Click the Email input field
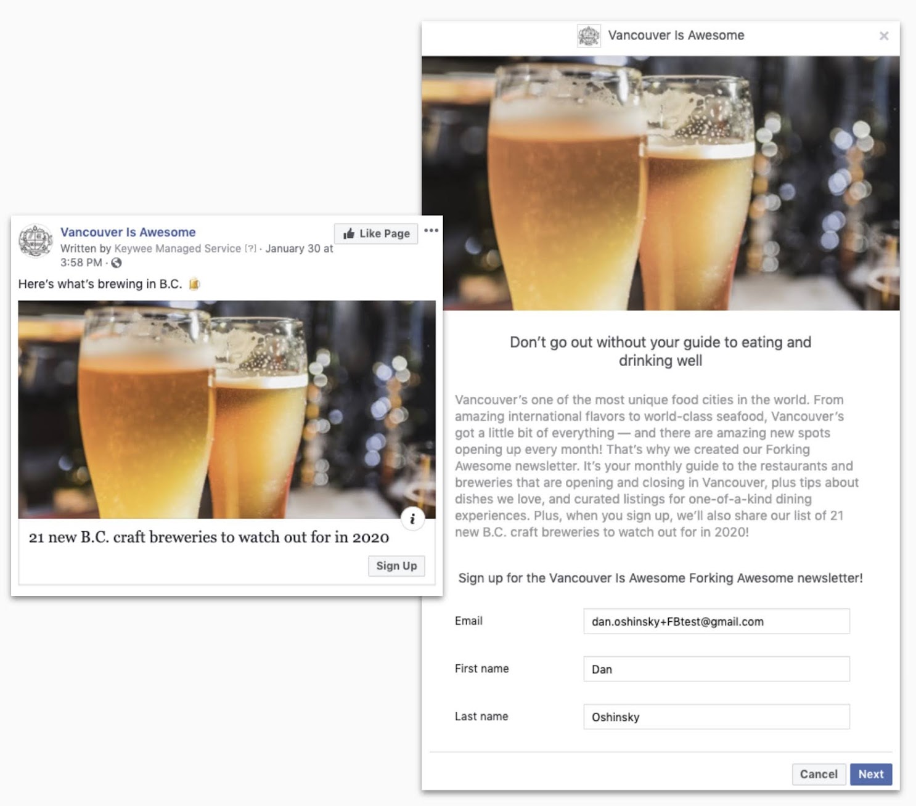Viewport: 916px width, 806px height. click(716, 621)
